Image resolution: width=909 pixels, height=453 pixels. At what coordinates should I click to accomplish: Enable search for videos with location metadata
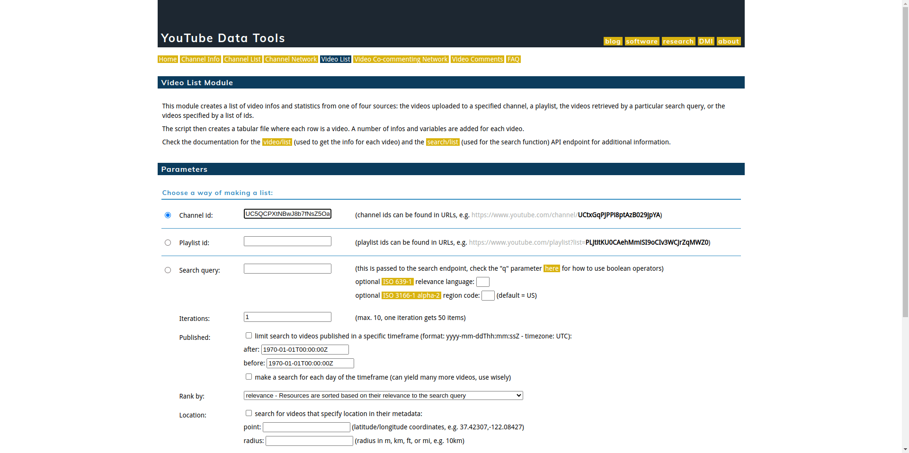(248, 413)
